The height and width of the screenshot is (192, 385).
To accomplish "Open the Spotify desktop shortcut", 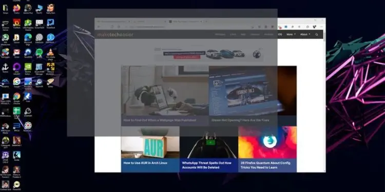I will [39, 53].
